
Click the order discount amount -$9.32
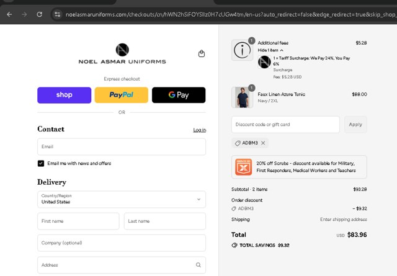360,208
